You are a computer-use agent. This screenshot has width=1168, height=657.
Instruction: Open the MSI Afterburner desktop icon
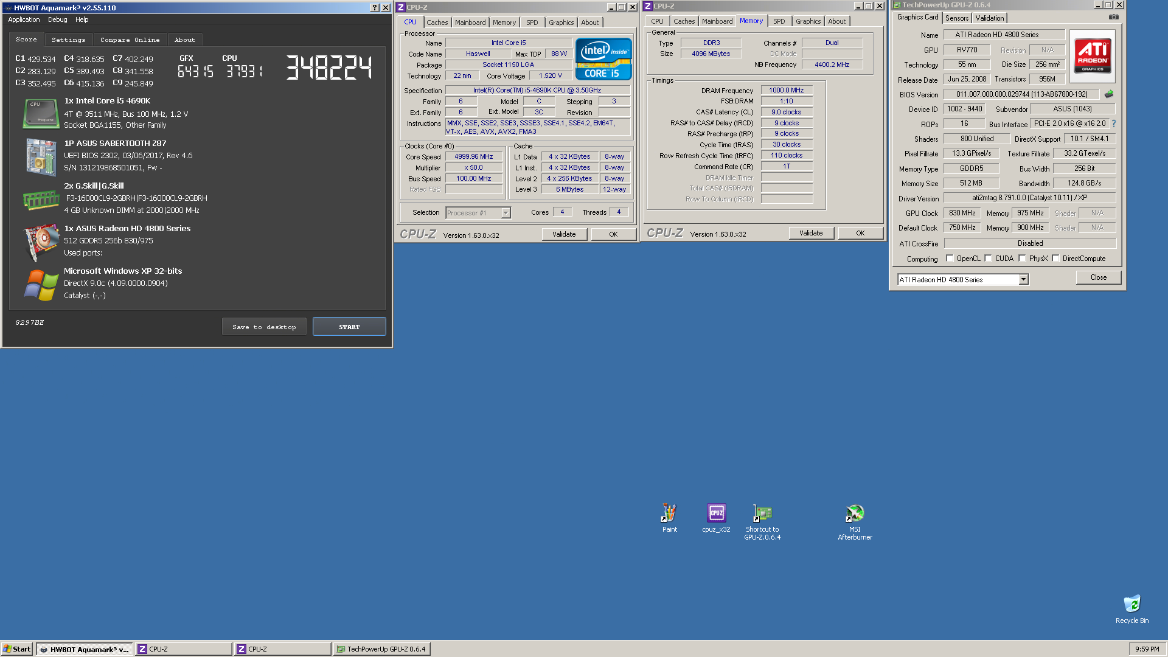(855, 522)
